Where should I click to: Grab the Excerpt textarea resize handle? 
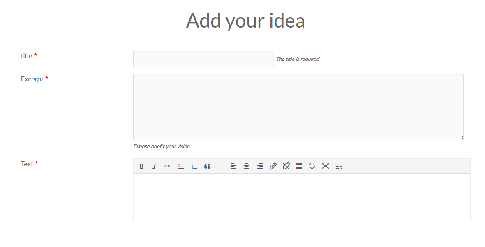461,138
